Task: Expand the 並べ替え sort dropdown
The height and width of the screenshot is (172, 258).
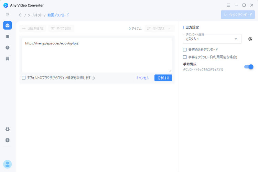Action: pos(159,29)
